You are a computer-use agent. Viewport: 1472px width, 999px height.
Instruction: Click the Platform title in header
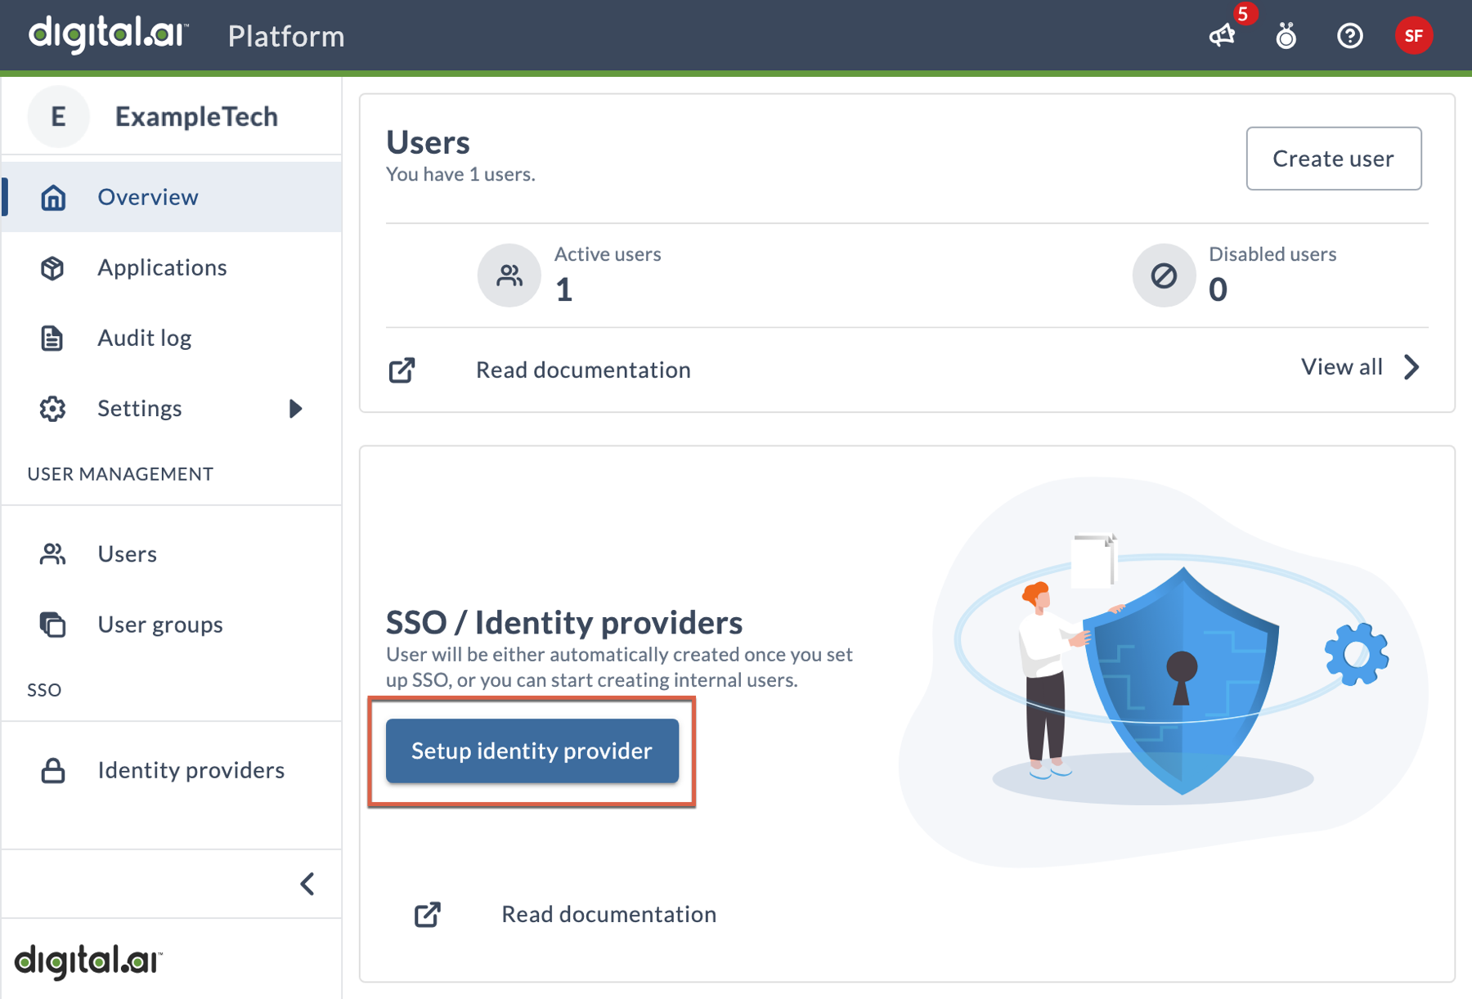[x=286, y=36]
